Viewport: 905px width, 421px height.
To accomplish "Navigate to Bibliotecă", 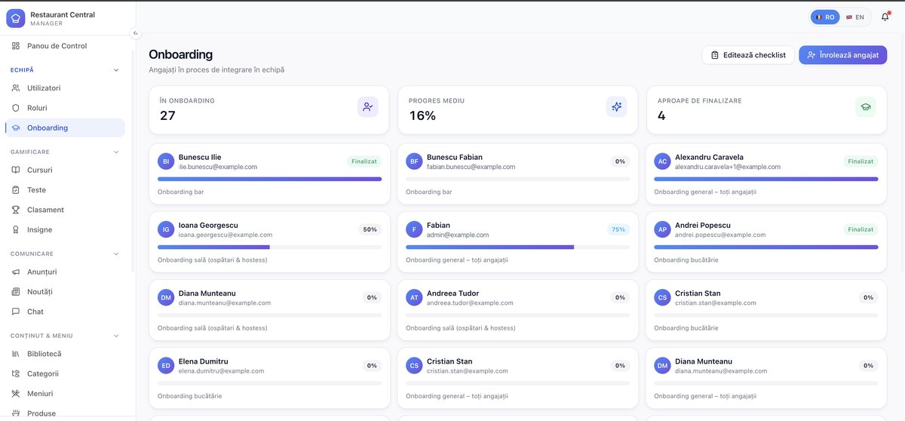I will (66, 354).
